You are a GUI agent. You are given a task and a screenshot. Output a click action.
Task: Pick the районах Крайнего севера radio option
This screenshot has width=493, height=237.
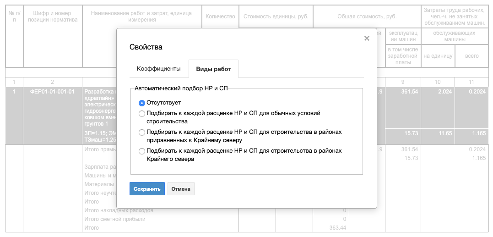pyautogui.click(x=142, y=151)
